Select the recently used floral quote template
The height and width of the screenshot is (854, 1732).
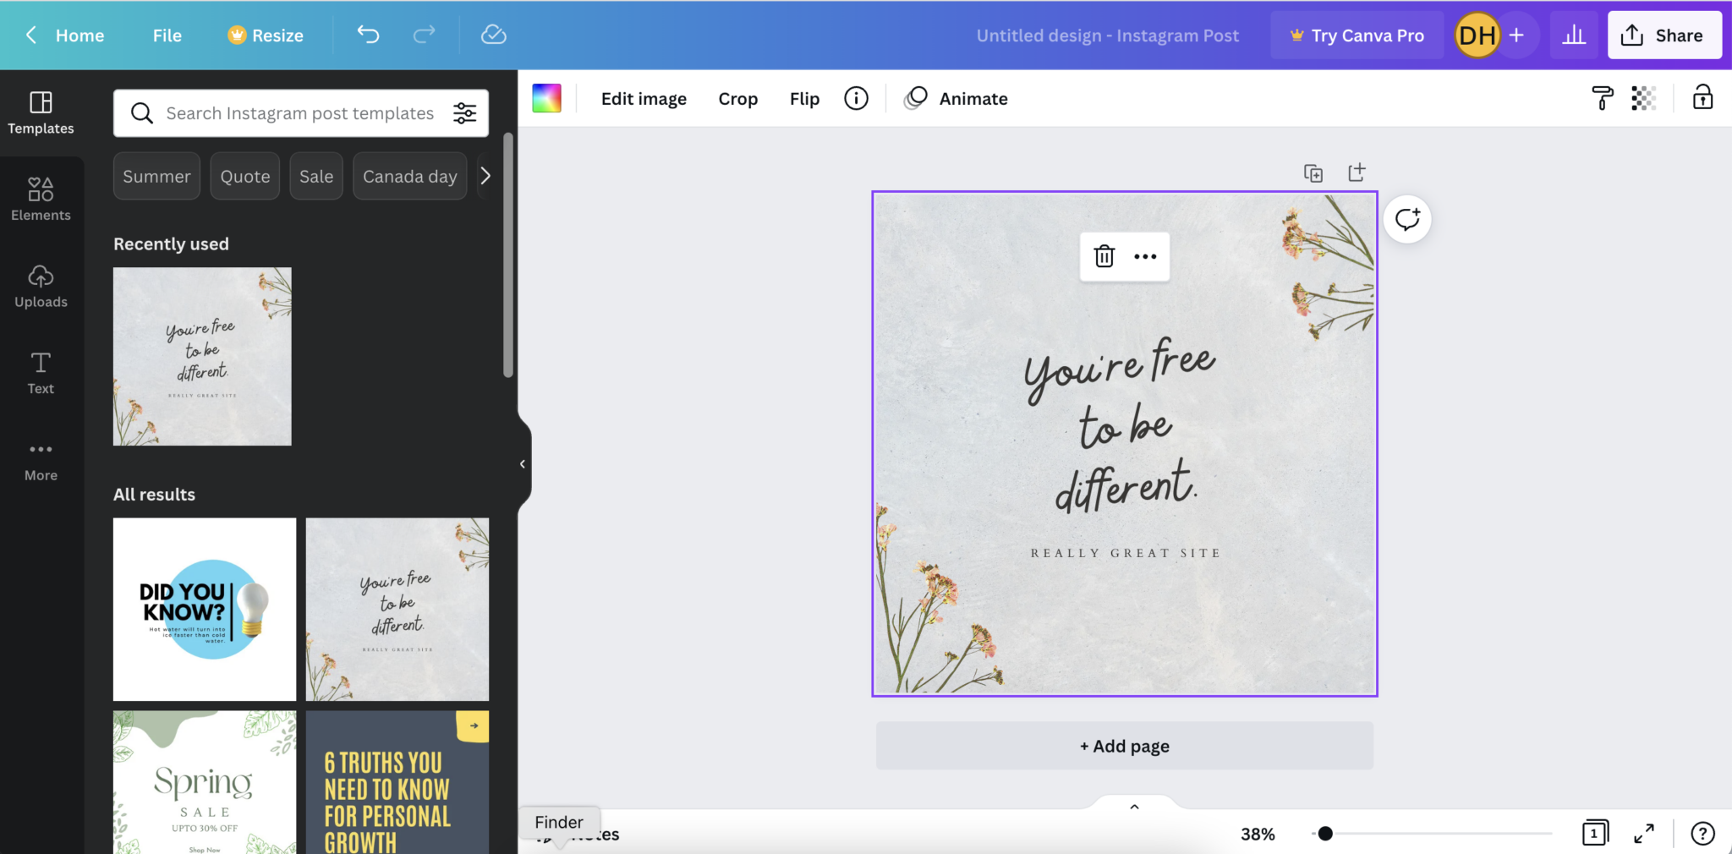[x=202, y=357]
